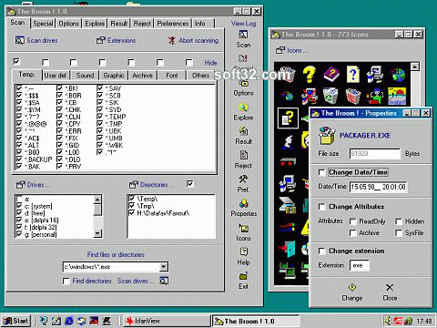Screen dimensions: 437x328
Task: Click the Extensions icon button
Action: pyautogui.click(x=101, y=40)
